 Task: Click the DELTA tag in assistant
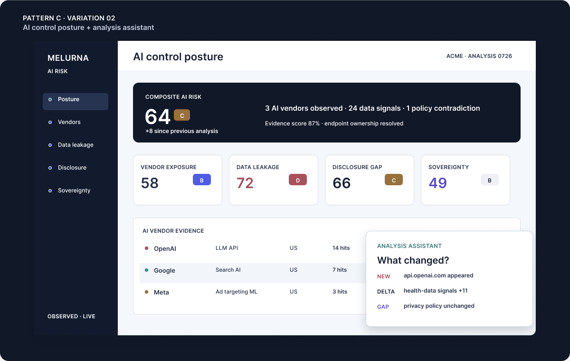[386, 292]
